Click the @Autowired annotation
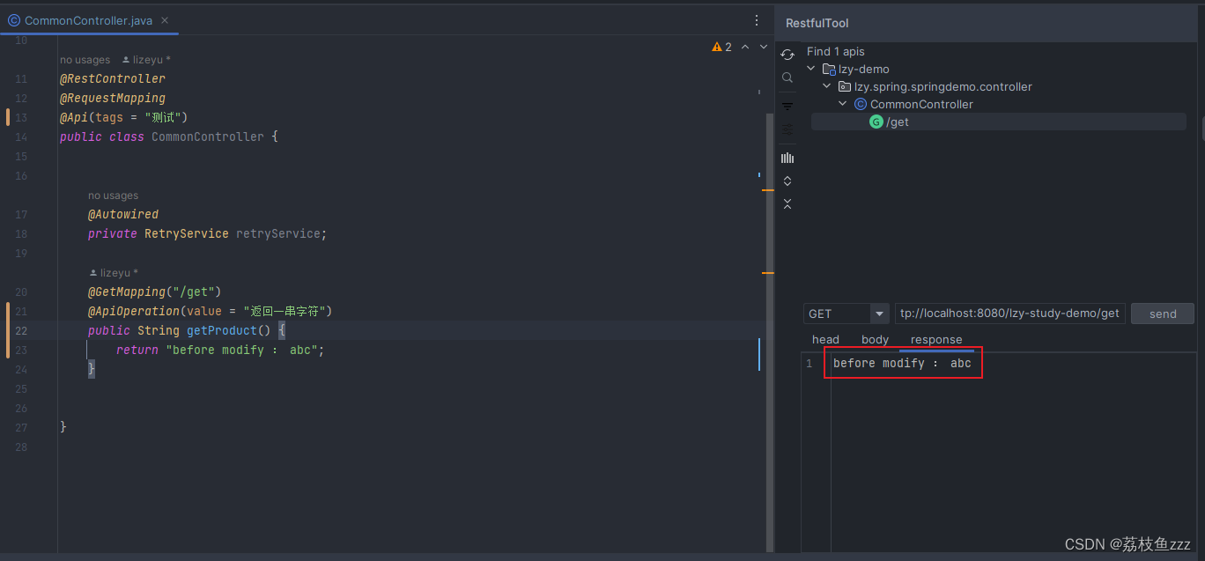The width and height of the screenshot is (1205, 561). point(123,214)
